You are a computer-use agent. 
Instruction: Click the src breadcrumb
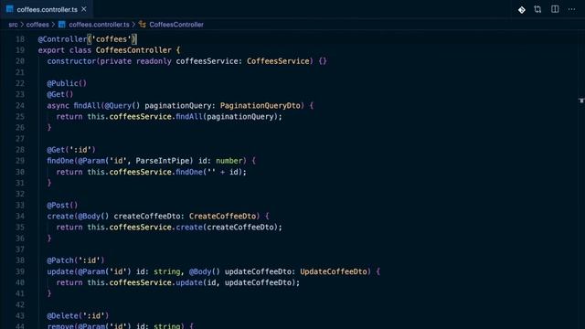click(x=13, y=25)
